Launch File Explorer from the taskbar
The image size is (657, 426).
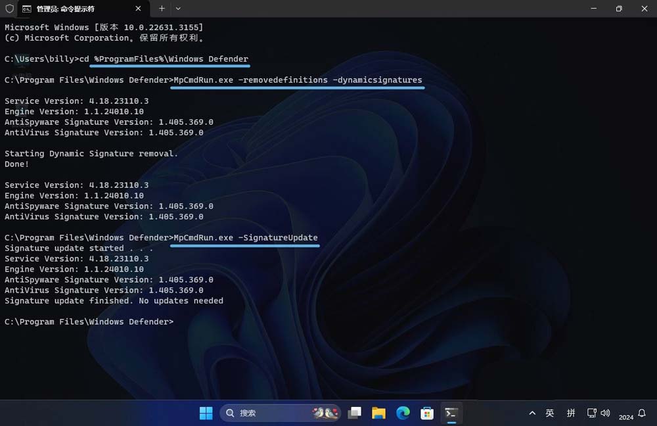coord(378,413)
